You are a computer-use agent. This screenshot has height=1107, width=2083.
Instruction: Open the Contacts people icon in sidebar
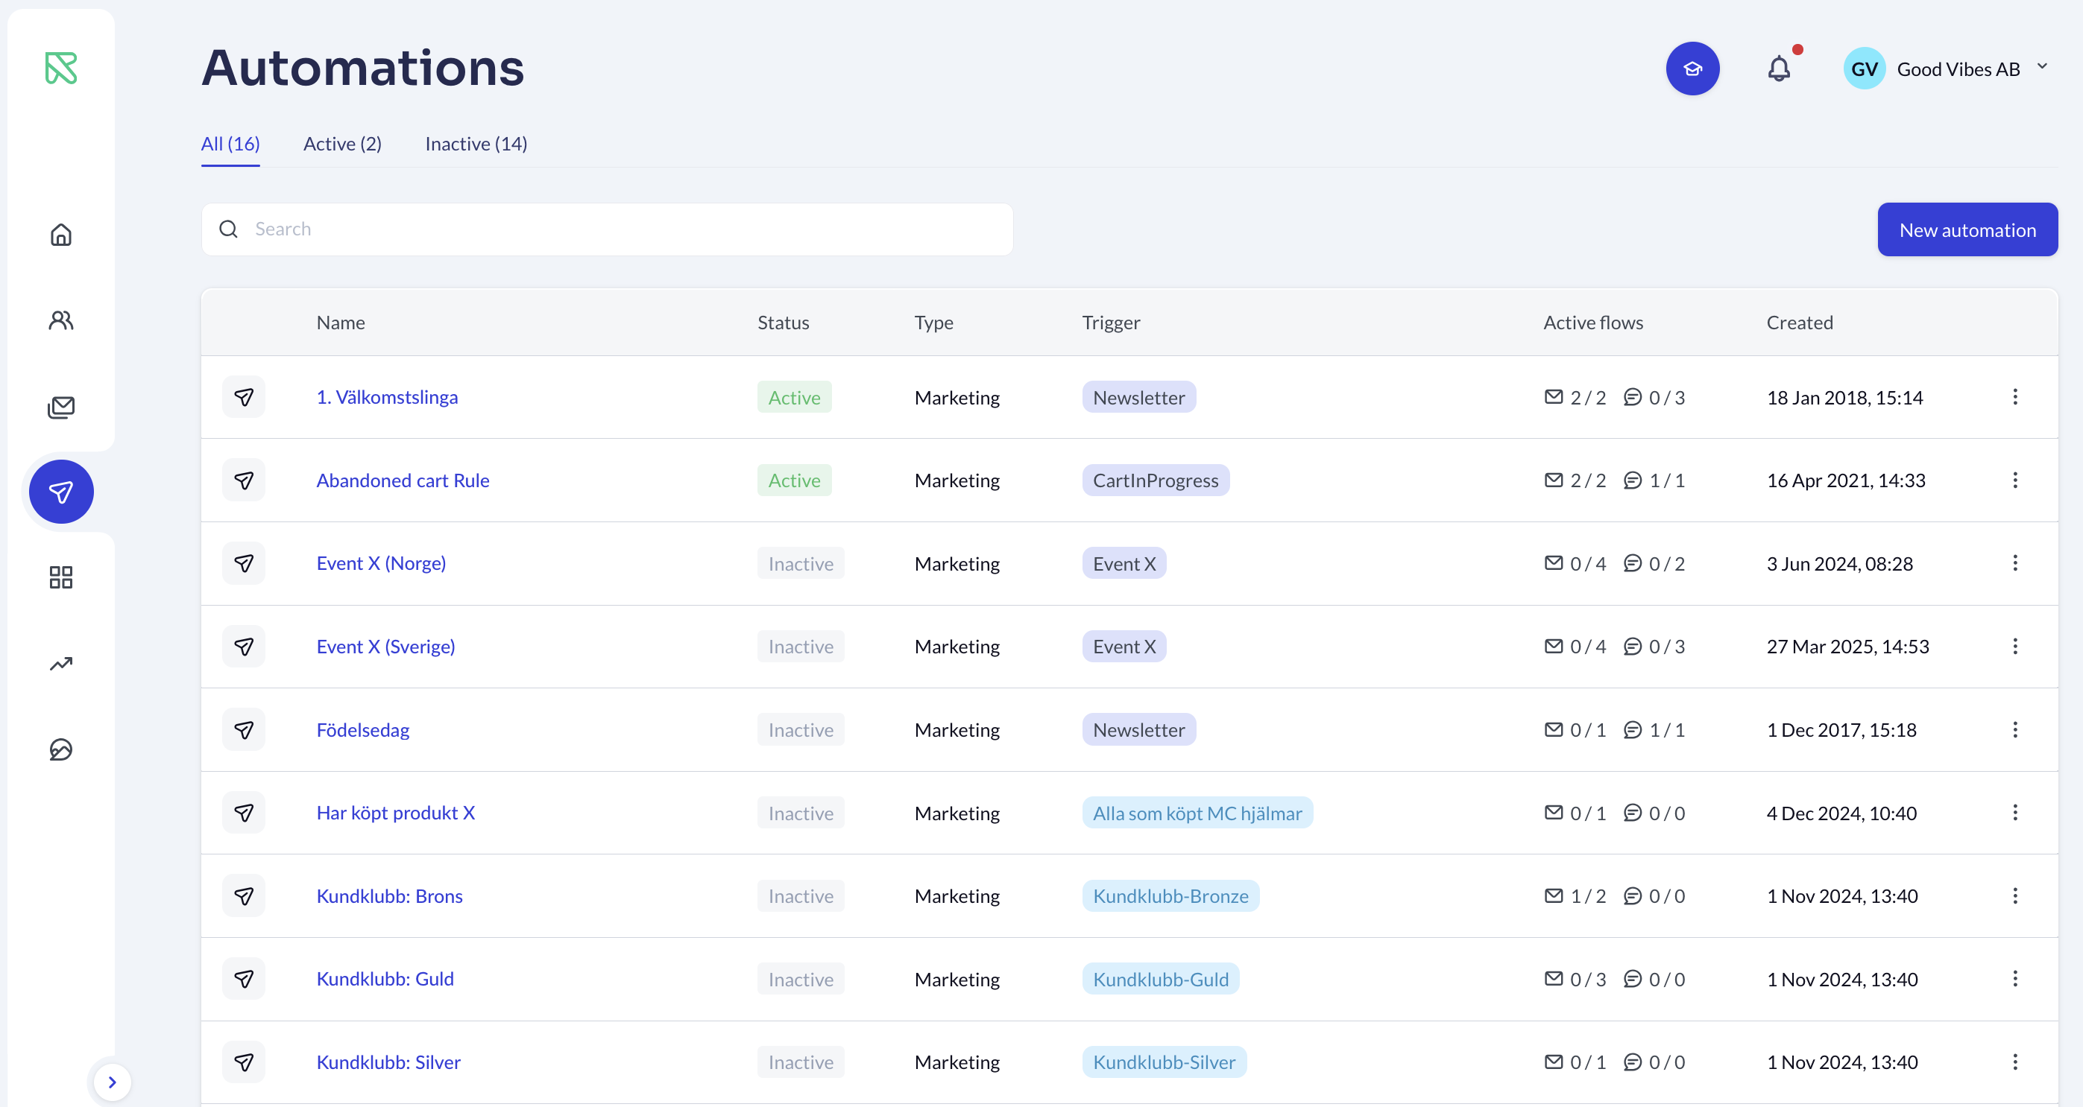click(x=60, y=321)
